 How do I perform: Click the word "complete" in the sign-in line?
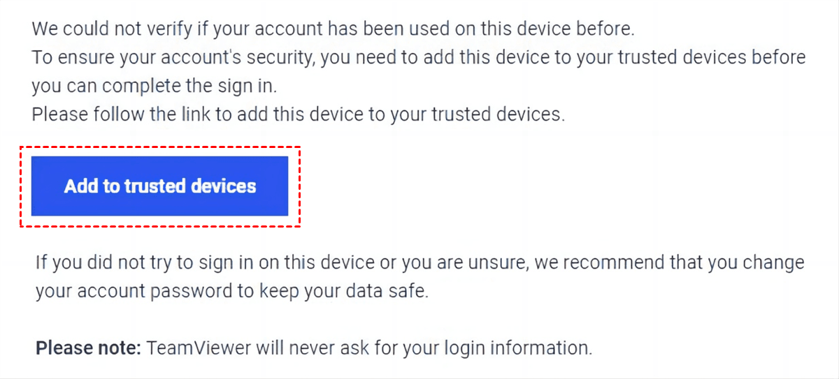[x=137, y=86]
